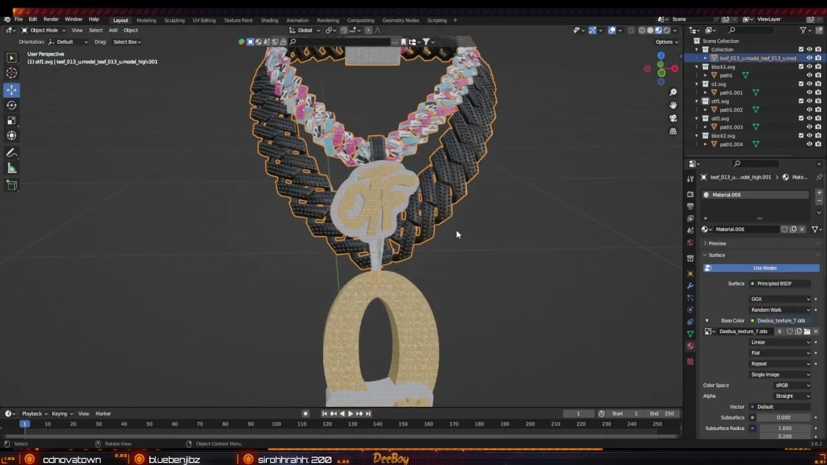
Task: Switch to the Modeling workspace tab
Action: [x=146, y=20]
